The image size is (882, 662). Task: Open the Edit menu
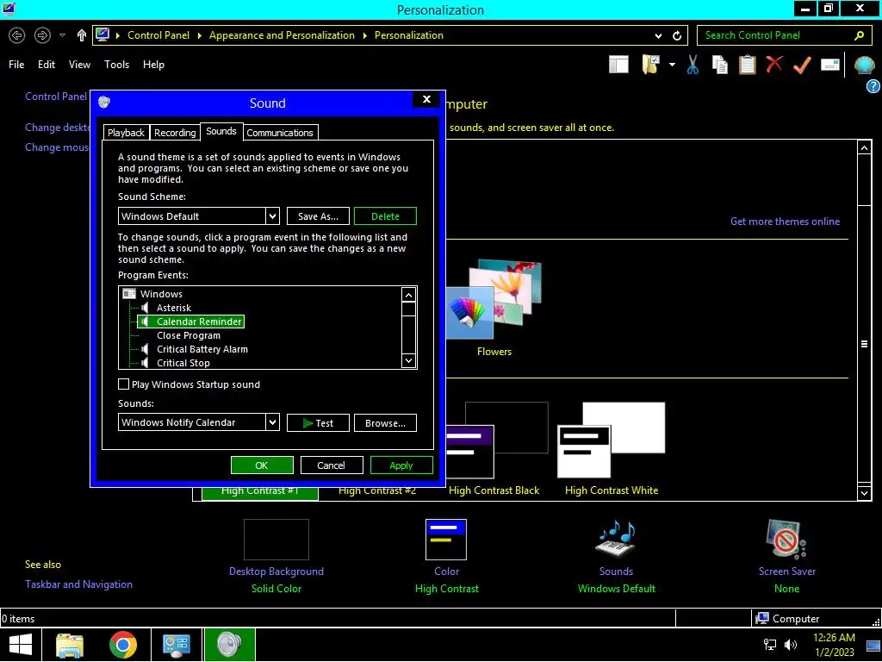(47, 65)
